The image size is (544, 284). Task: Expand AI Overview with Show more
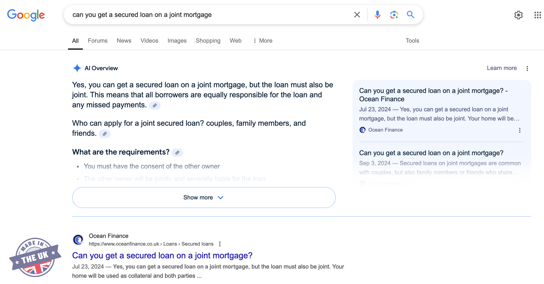pyautogui.click(x=204, y=198)
